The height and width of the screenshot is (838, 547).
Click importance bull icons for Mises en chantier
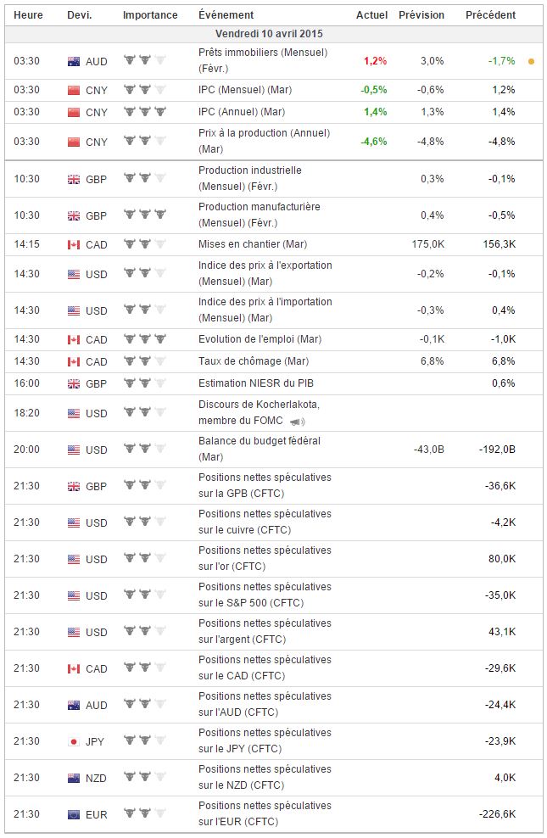click(x=144, y=244)
